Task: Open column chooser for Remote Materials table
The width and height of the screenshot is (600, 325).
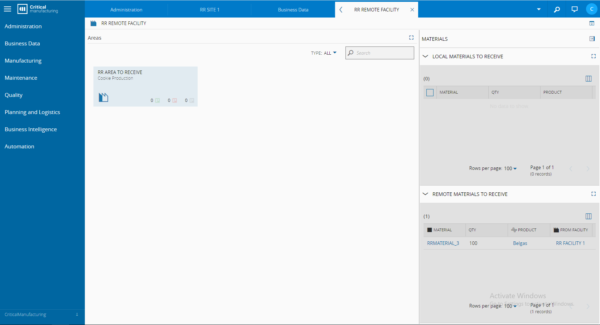Action: point(589,216)
